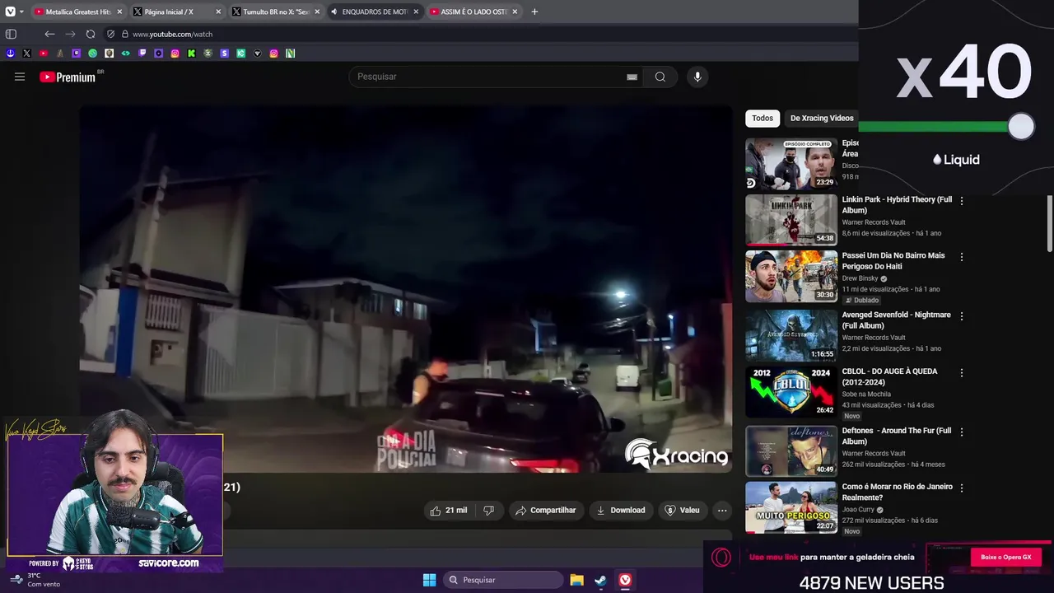This screenshot has height=593, width=1054.
Task: Open Linkin Park - Hybrid Theory video title
Action: click(x=897, y=205)
